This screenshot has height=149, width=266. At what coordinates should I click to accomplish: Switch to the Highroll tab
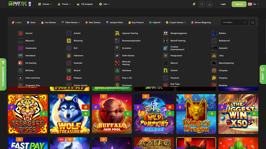[x=155, y=22]
